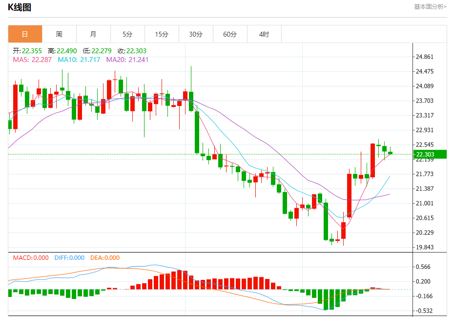
Task: Click the 23.703 price axis label
Action: coord(425,101)
